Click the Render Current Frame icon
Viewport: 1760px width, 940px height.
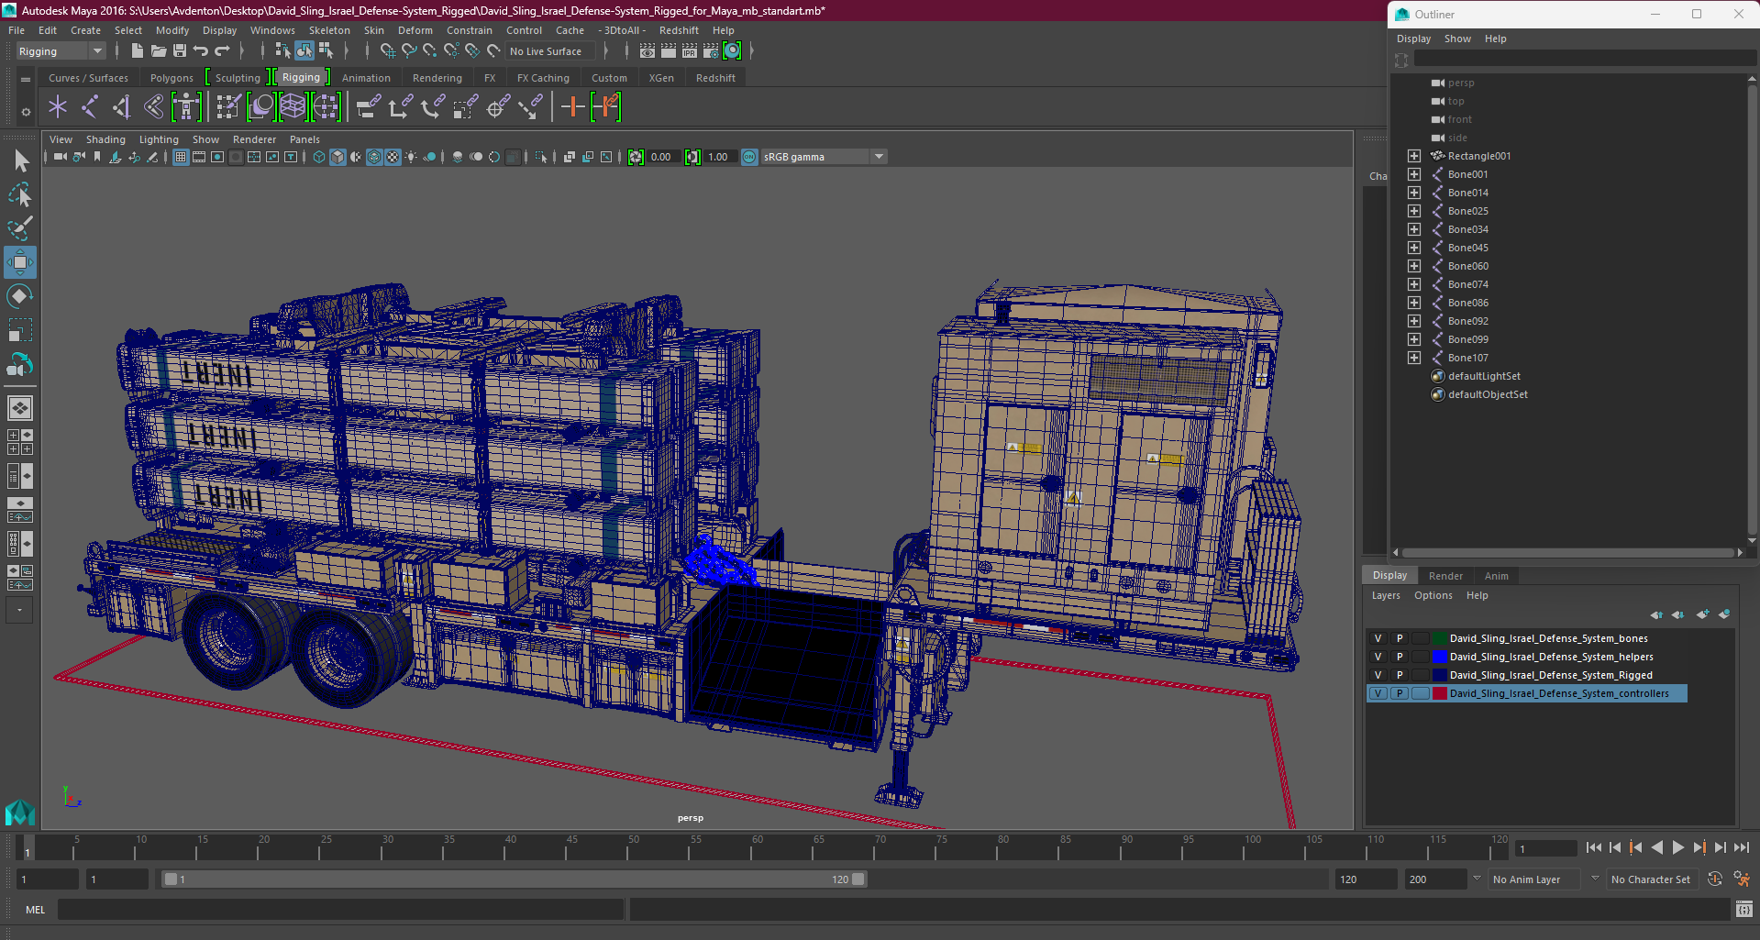coord(669,51)
